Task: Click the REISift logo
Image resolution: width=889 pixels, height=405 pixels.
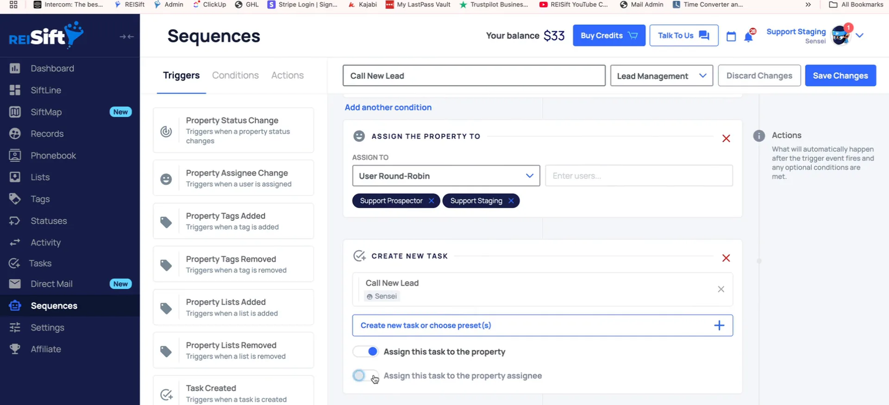Action: point(46,35)
